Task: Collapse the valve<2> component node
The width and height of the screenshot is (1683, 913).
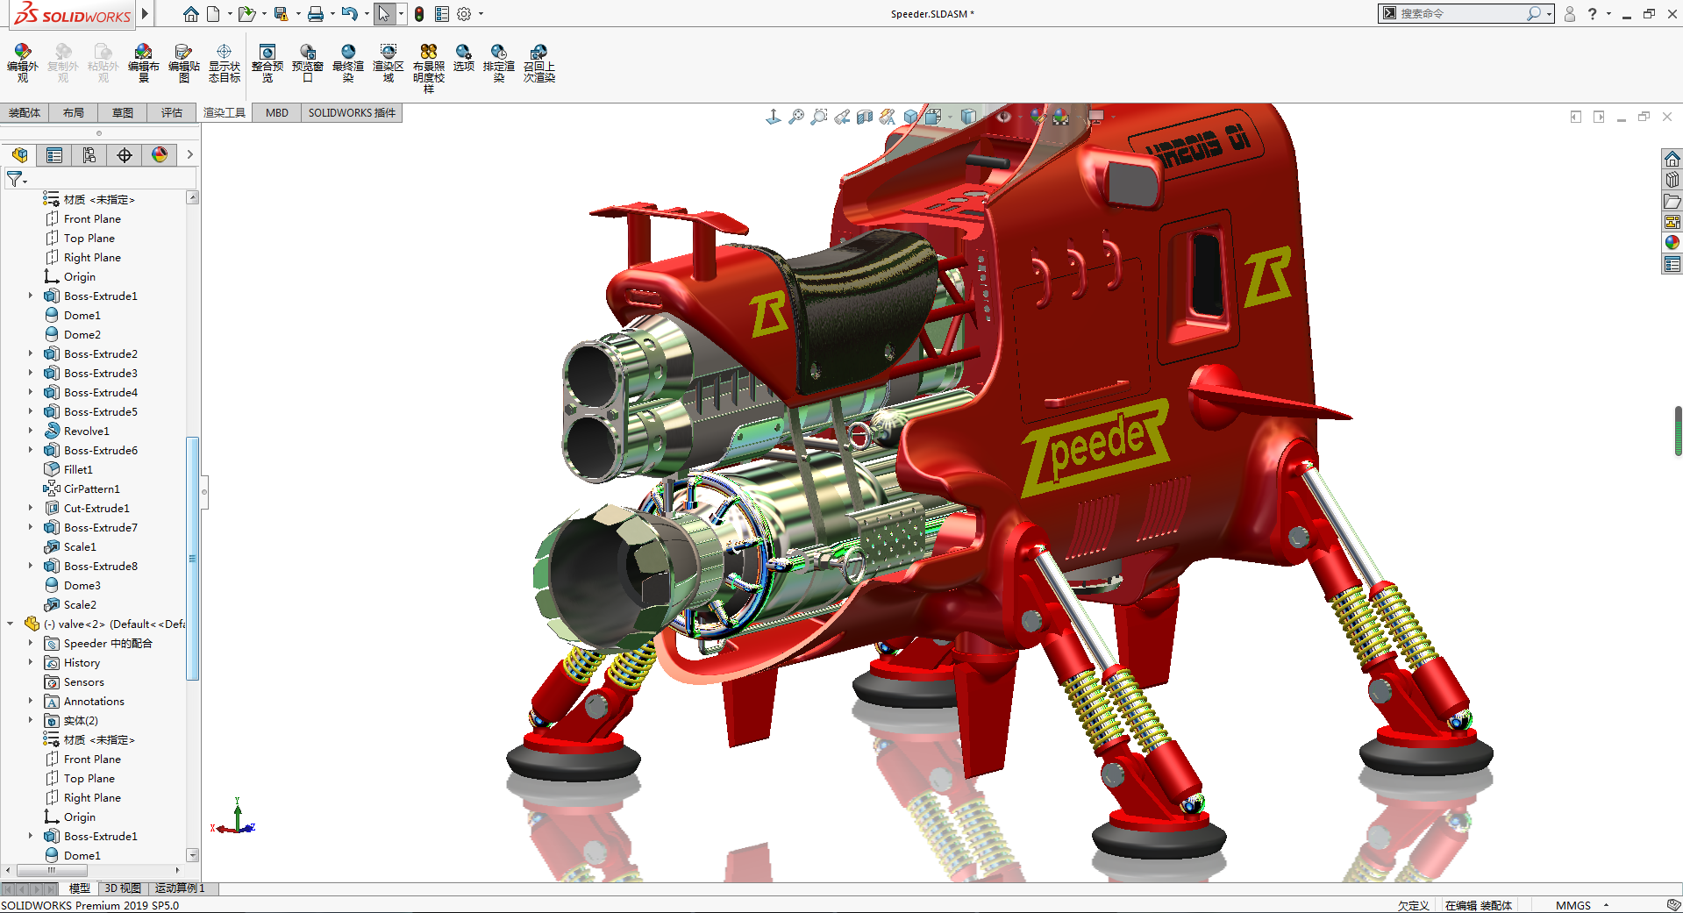Action: point(10,624)
